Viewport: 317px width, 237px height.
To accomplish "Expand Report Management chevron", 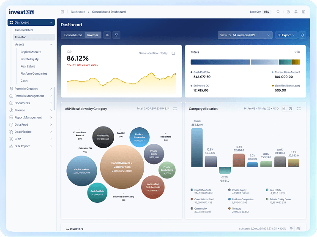I will (51, 117).
